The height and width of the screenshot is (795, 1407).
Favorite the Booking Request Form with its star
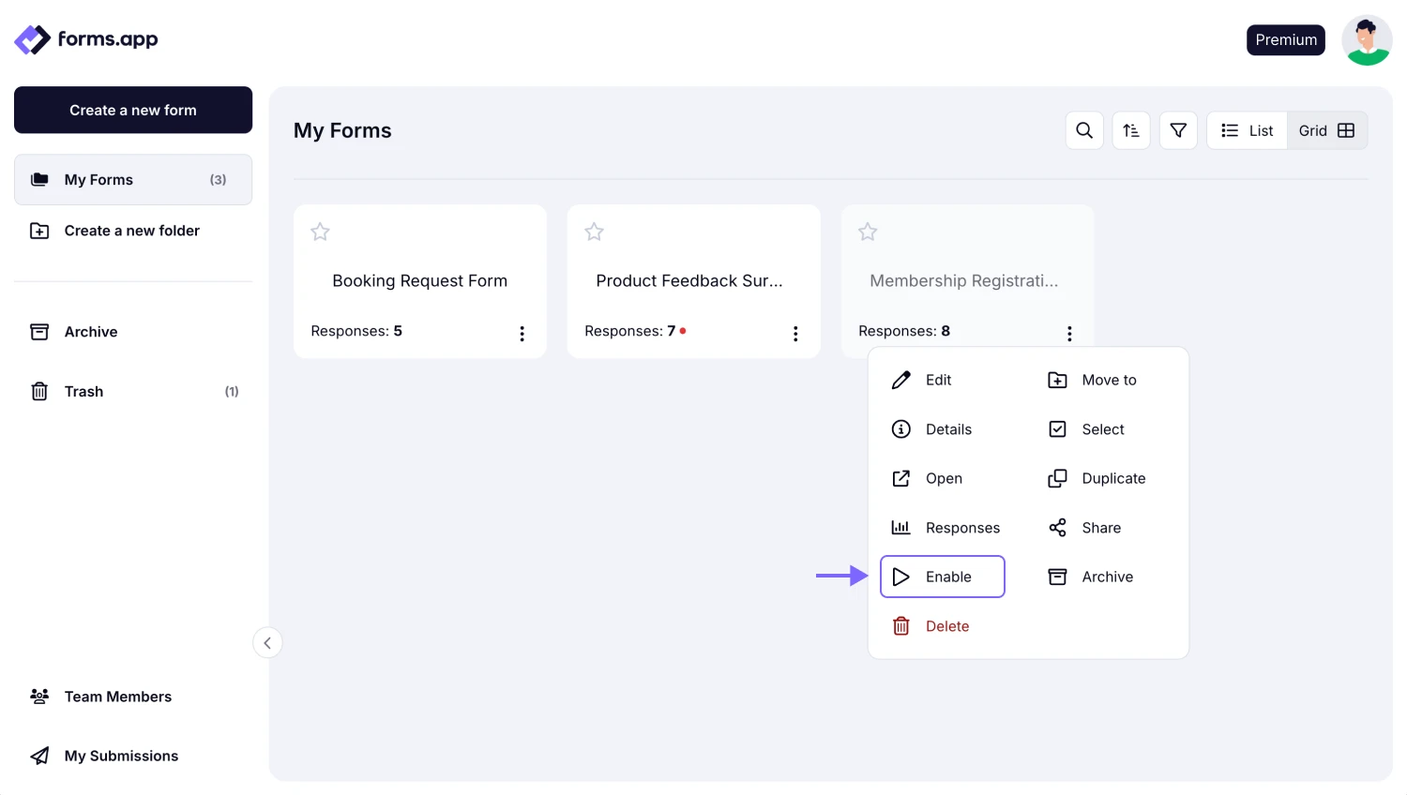pyautogui.click(x=320, y=232)
